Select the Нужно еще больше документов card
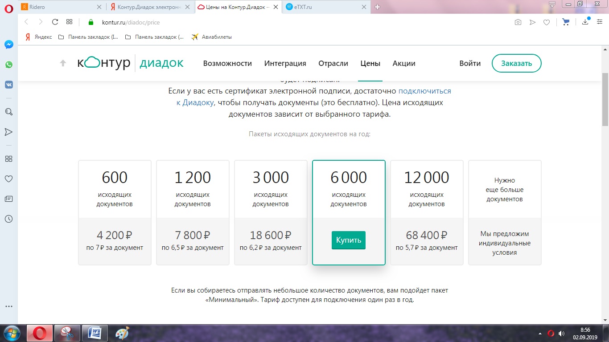Viewport: 609px width, 342px height. coord(505,212)
